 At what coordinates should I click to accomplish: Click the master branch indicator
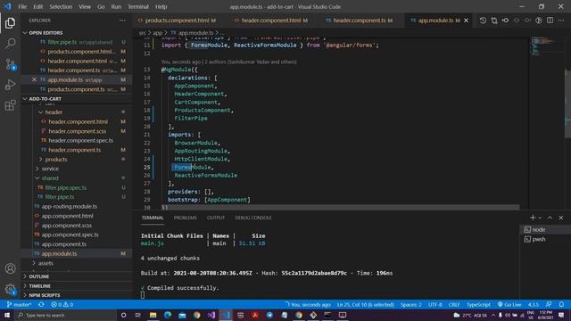coord(20,305)
